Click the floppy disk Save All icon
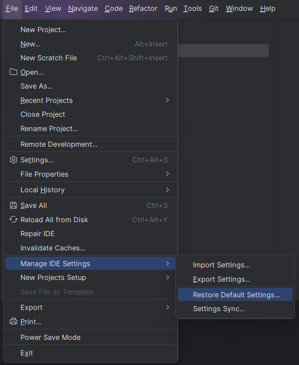The height and width of the screenshot is (365, 299). pyautogui.click(x=13, y=205)
